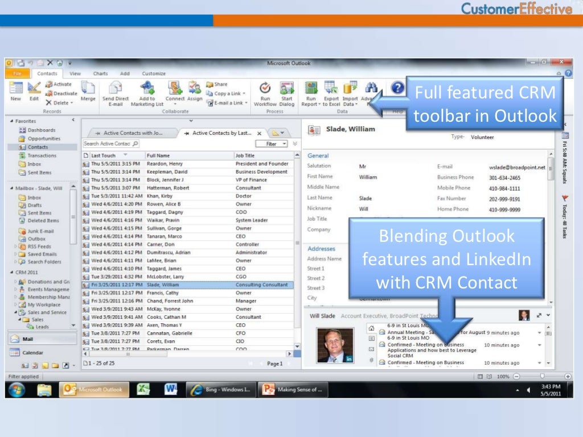Click Excel icon on Windows taskbar
The width and height of the screenshot is (583, 437).
click(x=143, y=389)
